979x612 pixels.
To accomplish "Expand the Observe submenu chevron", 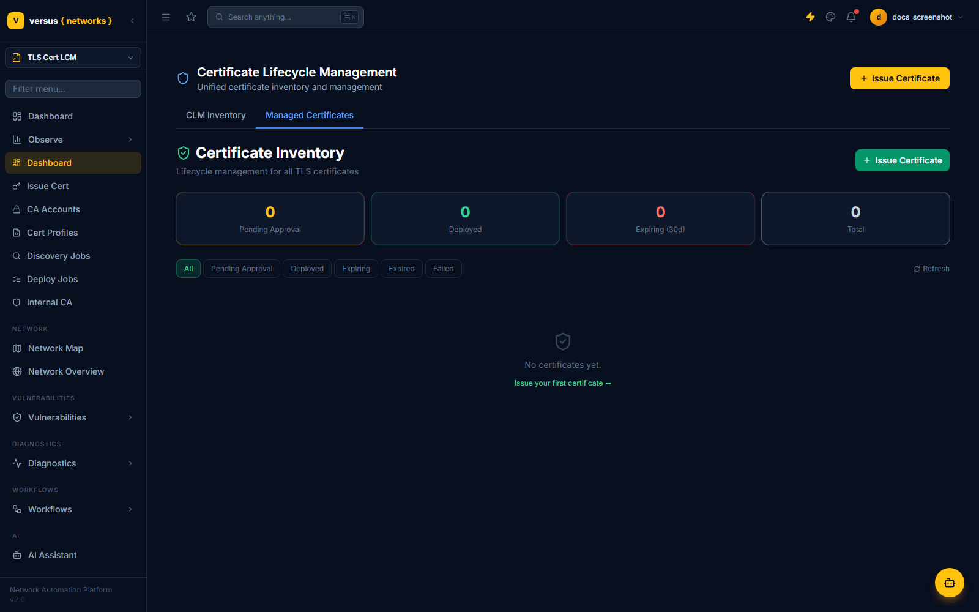I will coord(130,140).
